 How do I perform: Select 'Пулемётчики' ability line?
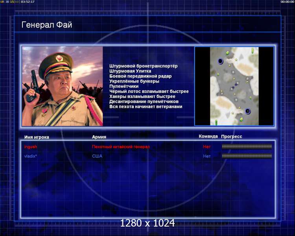124,87
